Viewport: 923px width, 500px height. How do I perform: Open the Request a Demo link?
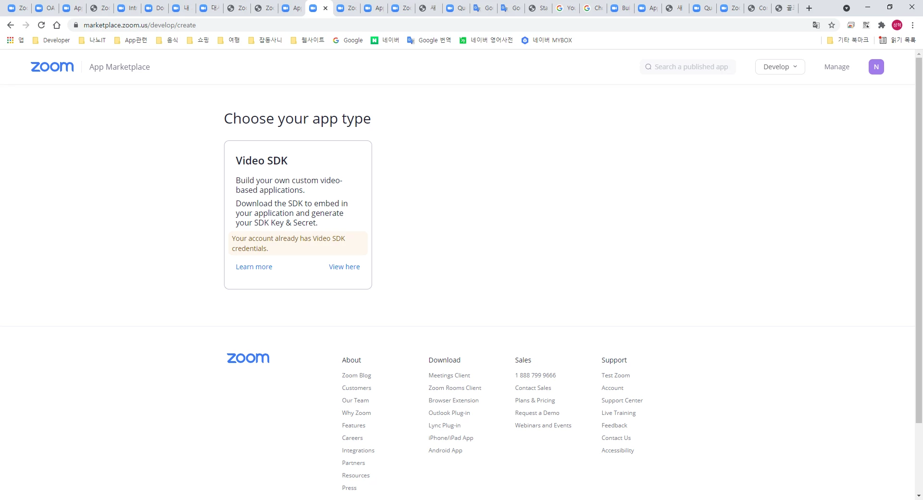[x=537, y=413]
